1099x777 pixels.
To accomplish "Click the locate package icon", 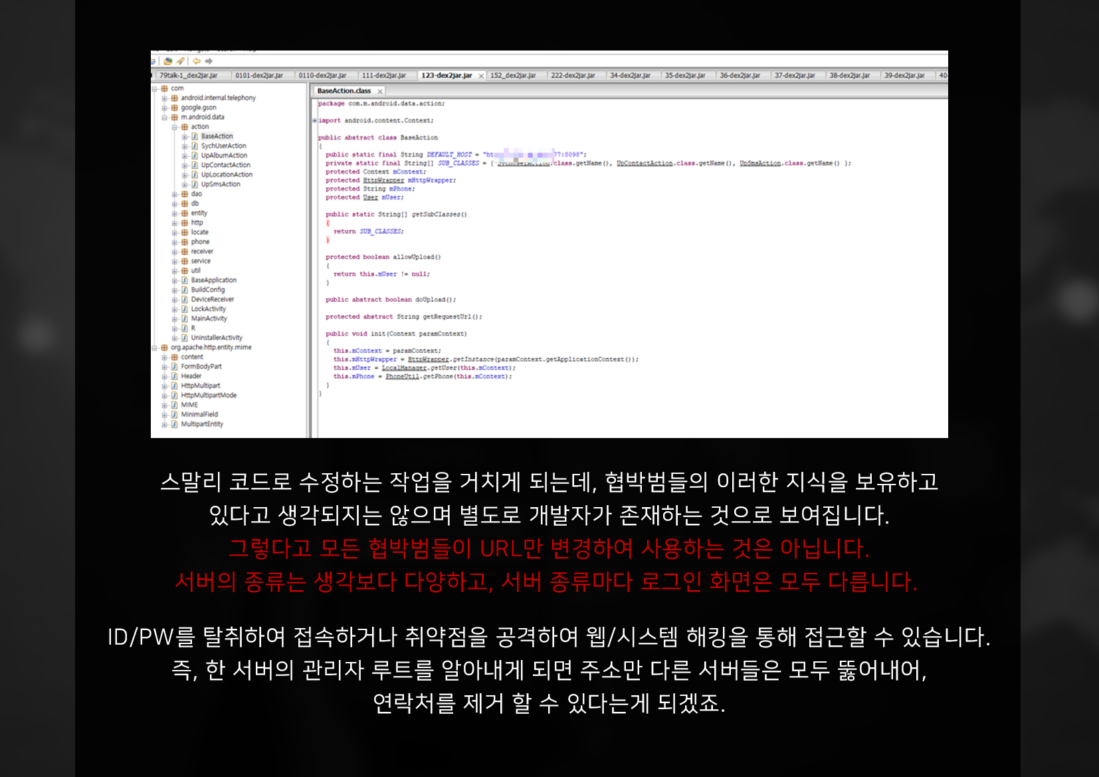I will [x=185, y=233].
